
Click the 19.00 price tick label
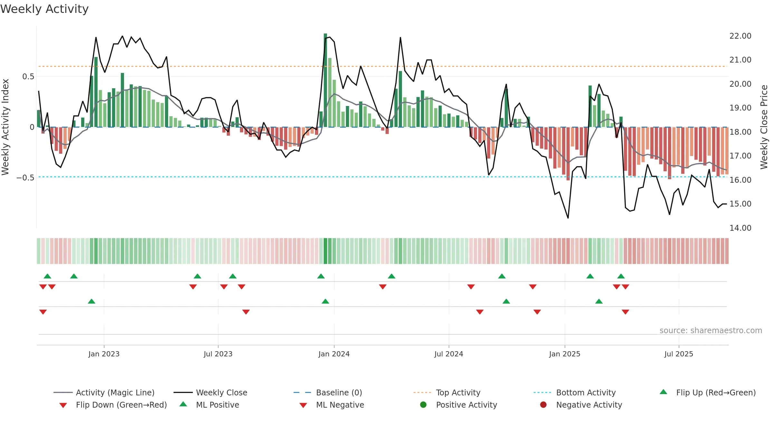(740, 108)
